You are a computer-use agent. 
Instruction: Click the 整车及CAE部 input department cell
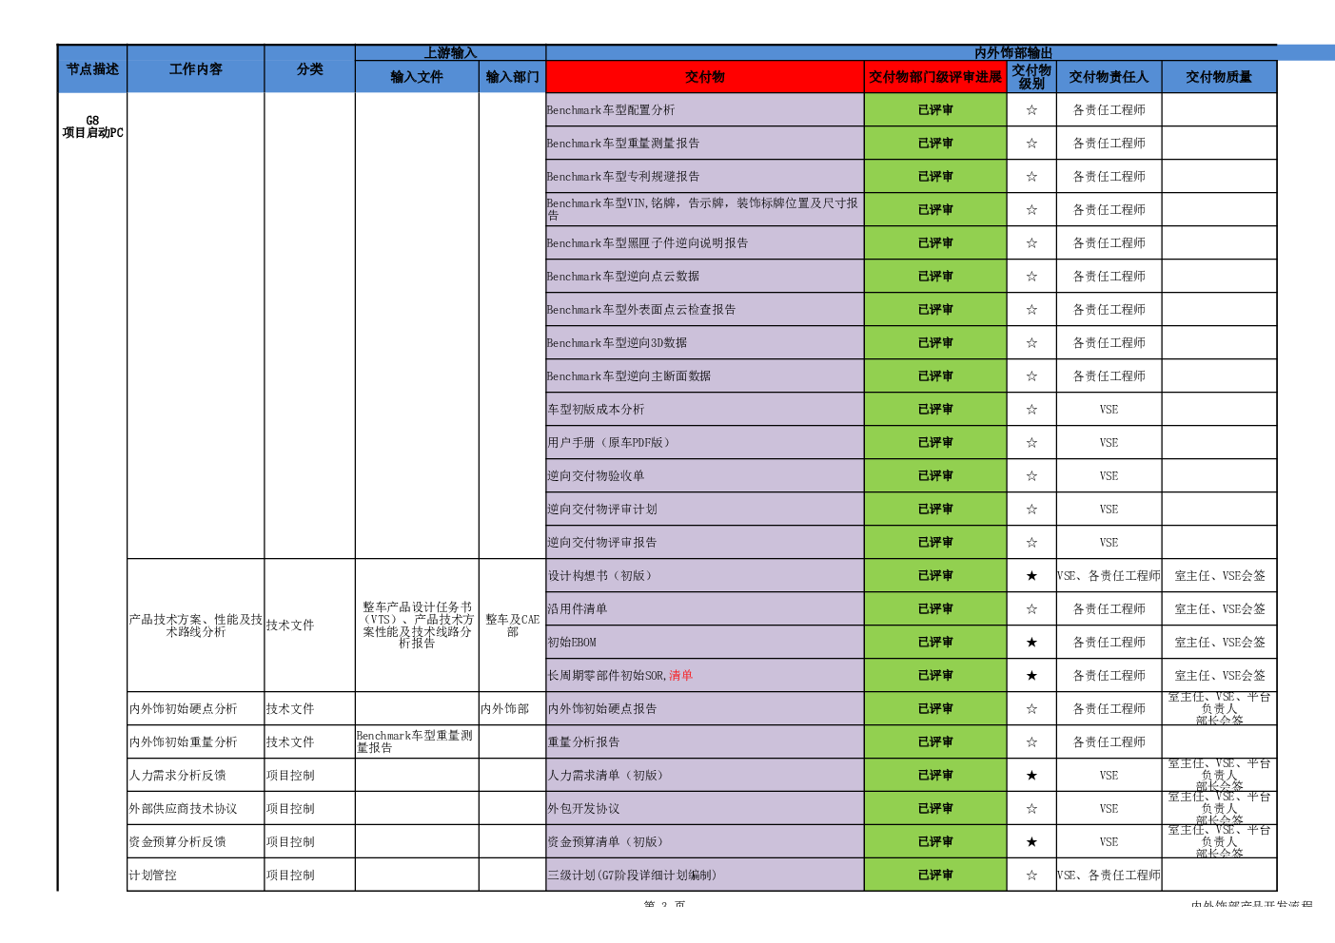coord(512,625)
